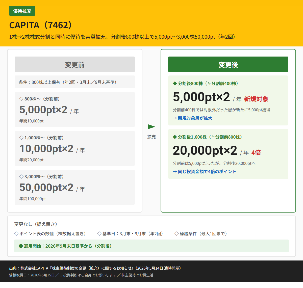
Task: Click the stock-split summary subtitle text
Action: coord(122,37)
